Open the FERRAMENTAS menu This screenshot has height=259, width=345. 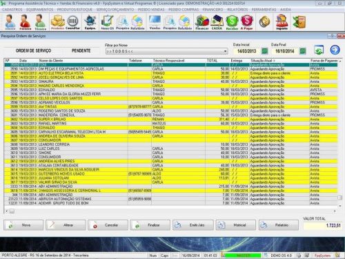pos(264,10)
